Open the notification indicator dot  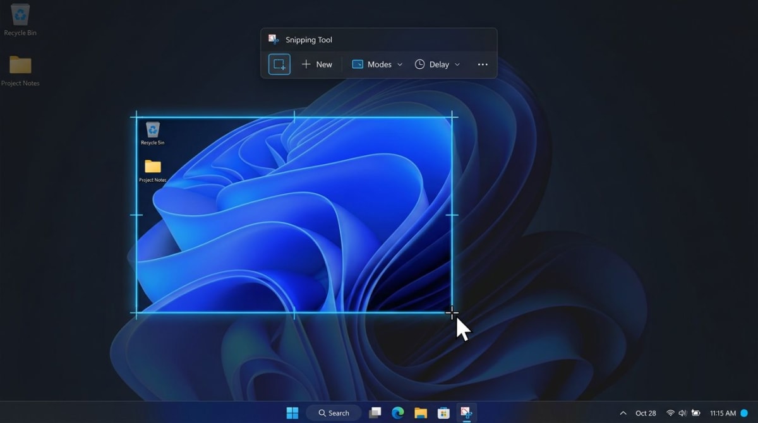(743, 413)
